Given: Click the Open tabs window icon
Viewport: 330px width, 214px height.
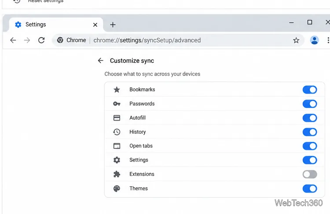Looking at the screenshot, I should [117, 146].
